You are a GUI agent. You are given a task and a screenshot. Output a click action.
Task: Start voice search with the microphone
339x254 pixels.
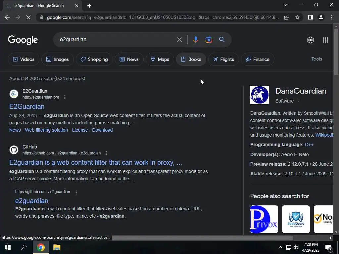pos(195,40)
